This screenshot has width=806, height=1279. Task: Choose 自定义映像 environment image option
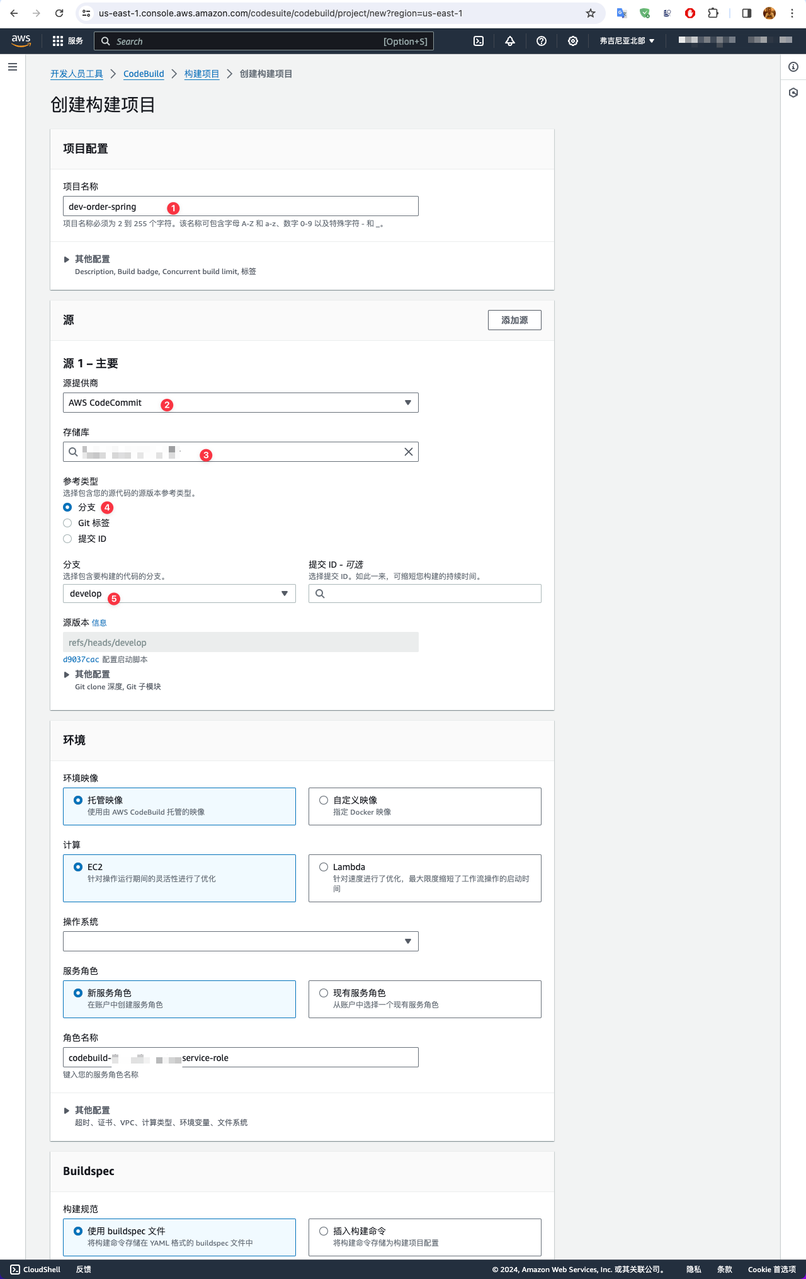pos(425,806)
